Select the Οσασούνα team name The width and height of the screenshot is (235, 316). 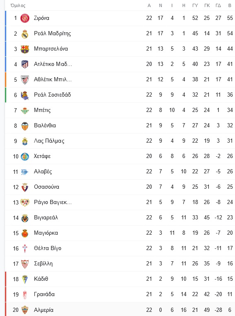pos(46,187)
